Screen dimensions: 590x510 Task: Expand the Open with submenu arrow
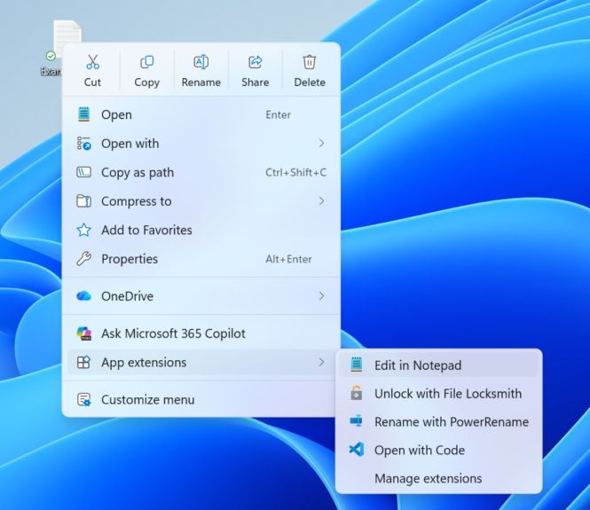tap(321, 144)
